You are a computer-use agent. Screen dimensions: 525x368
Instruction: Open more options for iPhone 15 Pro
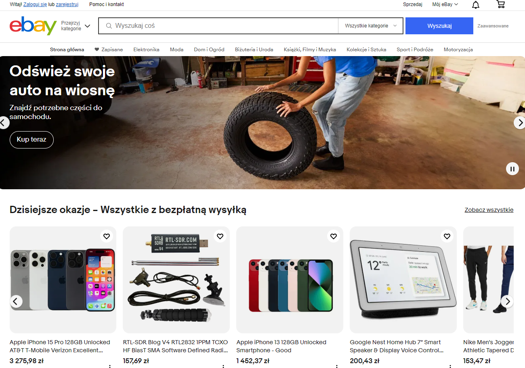pyautogui.click(x=110, y=366)
